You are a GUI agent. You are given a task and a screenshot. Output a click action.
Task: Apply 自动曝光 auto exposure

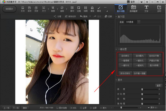[x=140, y=56]
